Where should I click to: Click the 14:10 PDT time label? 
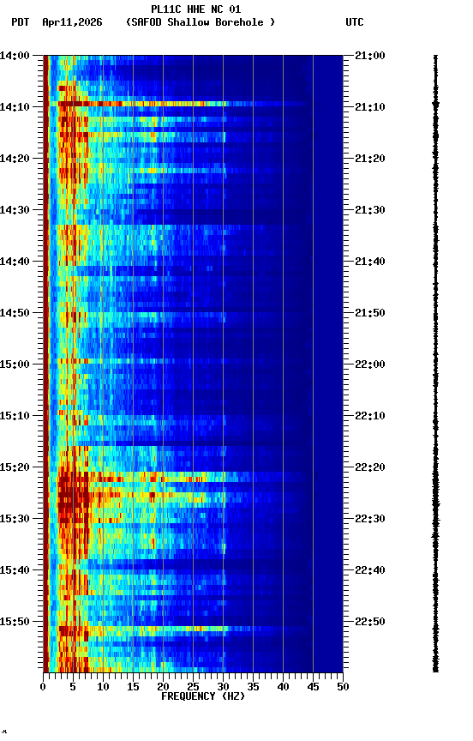15,107
